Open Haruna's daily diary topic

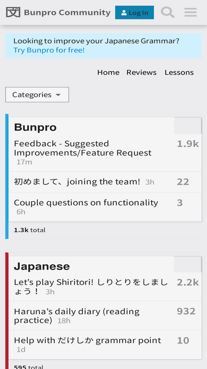click(77, 316)
